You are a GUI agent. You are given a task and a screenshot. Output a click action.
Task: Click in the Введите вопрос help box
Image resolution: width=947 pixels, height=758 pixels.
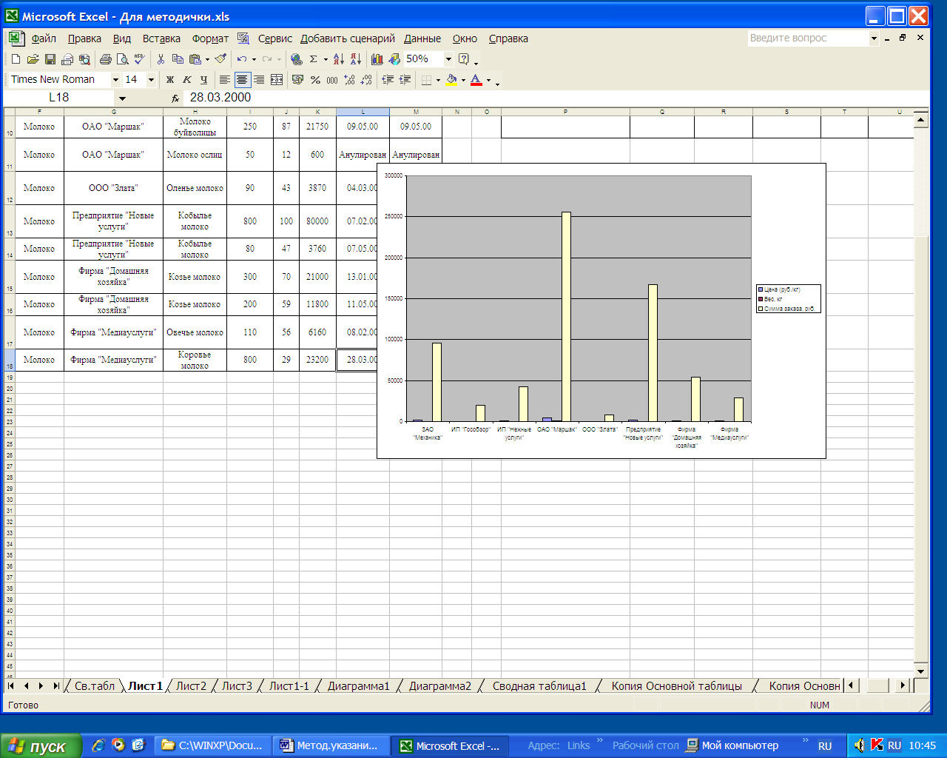808,38
